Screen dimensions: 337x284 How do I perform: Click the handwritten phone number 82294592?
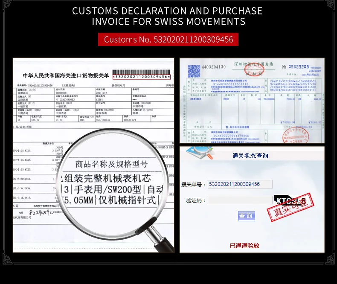pos(41,213)
